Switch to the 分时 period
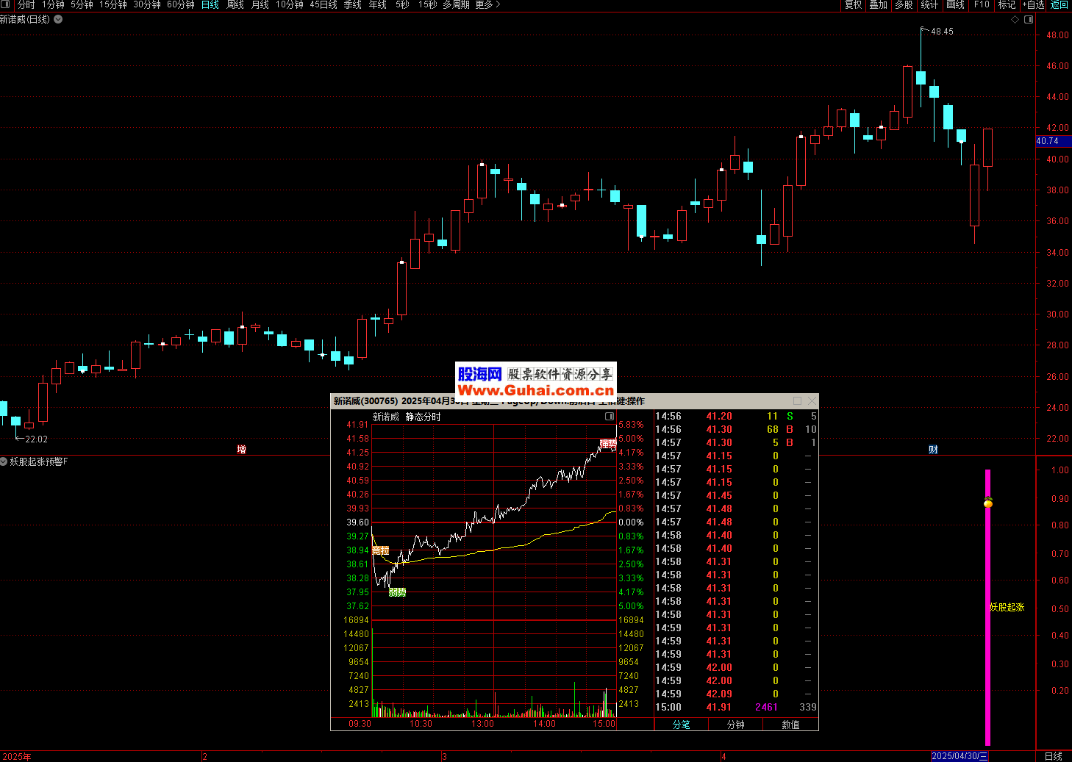Image resolution: width=1072 pixels, height=762 pixels. click(26, 4)
